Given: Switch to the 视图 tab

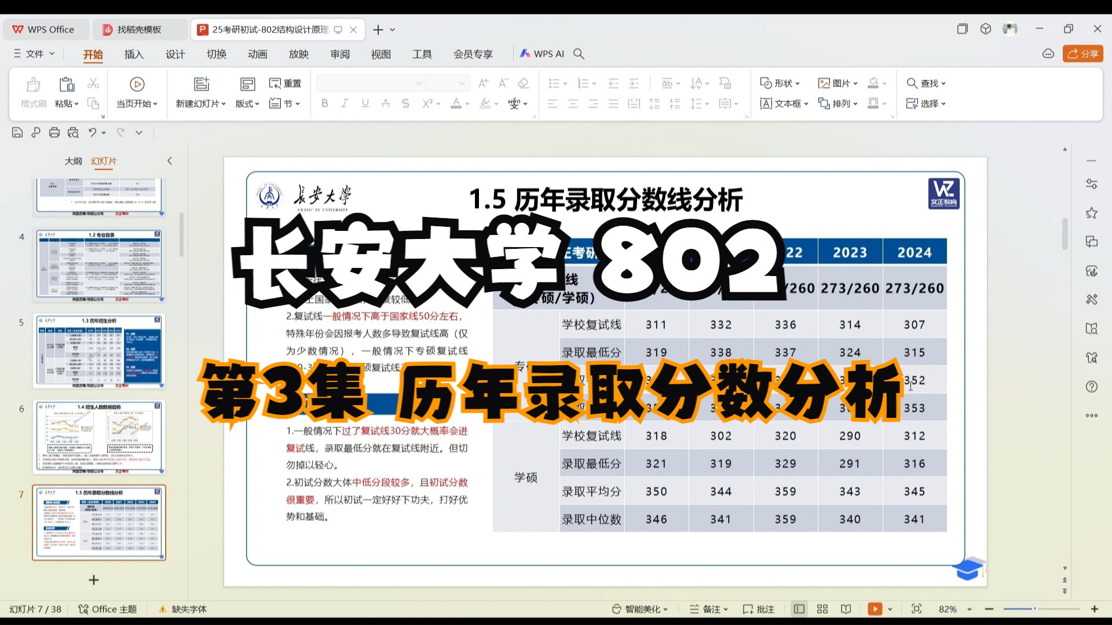Looking at the screenshot, I should [x=381, y=54].
